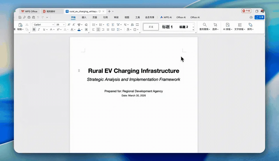Open the underline style dropdown arrow
This screenshot has width=279, height=161.
point(47,30)
